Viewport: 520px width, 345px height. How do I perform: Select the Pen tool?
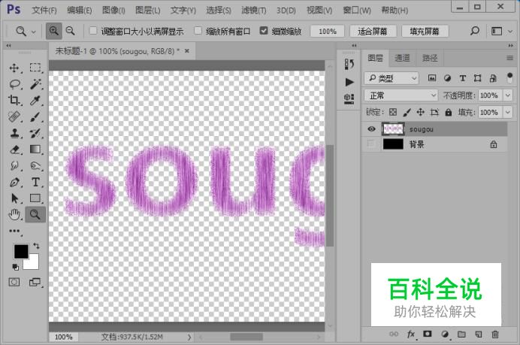click(14, 182)
